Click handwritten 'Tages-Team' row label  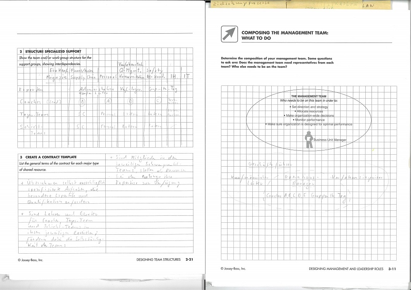point(34,114)
